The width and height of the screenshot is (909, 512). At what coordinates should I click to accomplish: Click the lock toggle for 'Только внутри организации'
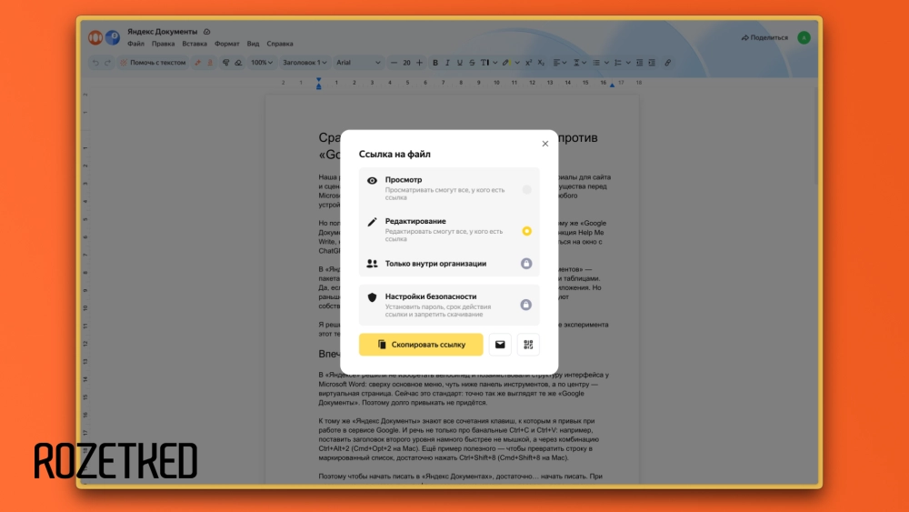[526, 263]
